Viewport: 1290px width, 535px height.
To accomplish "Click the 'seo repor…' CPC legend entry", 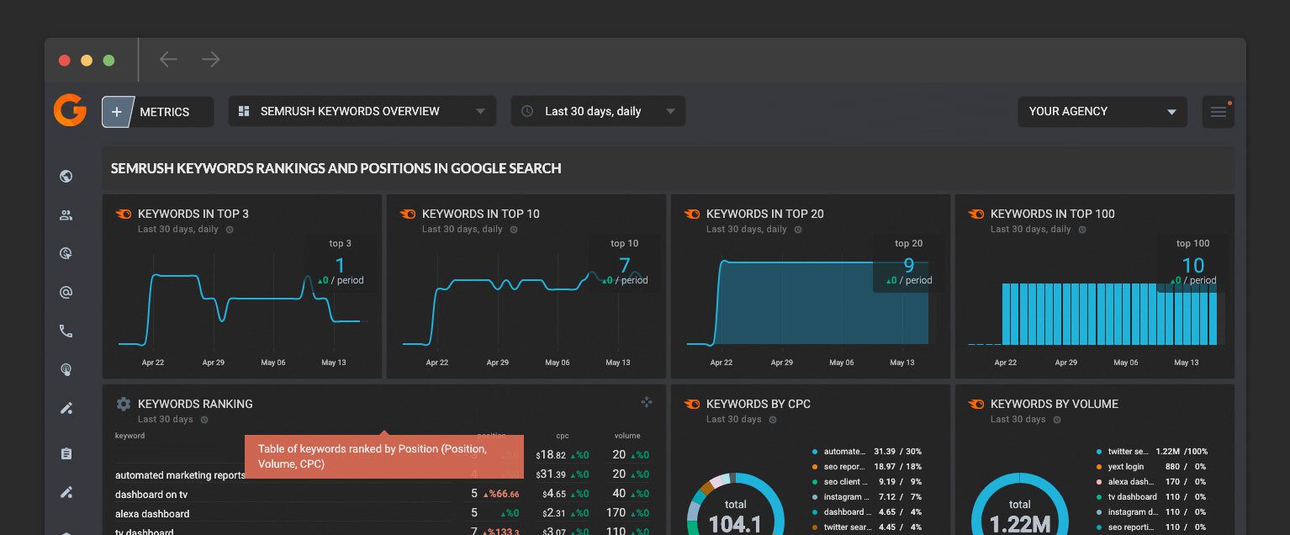I will pos(867,467).
